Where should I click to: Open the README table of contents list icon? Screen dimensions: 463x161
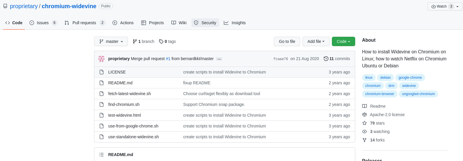[101, 155]
